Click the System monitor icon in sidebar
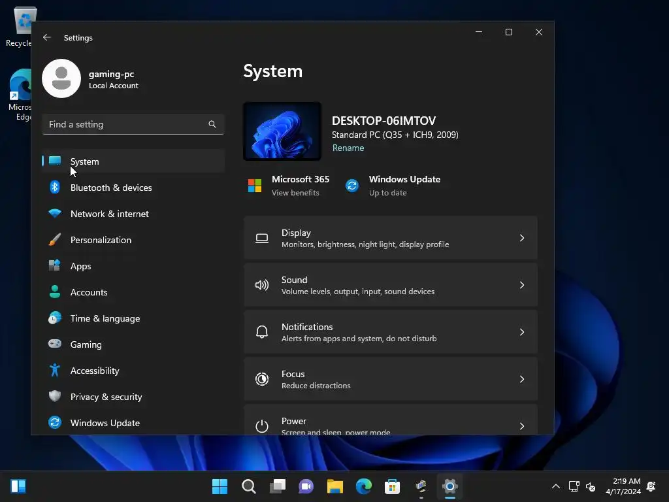669x502 pixels. [x=55, y=161]
